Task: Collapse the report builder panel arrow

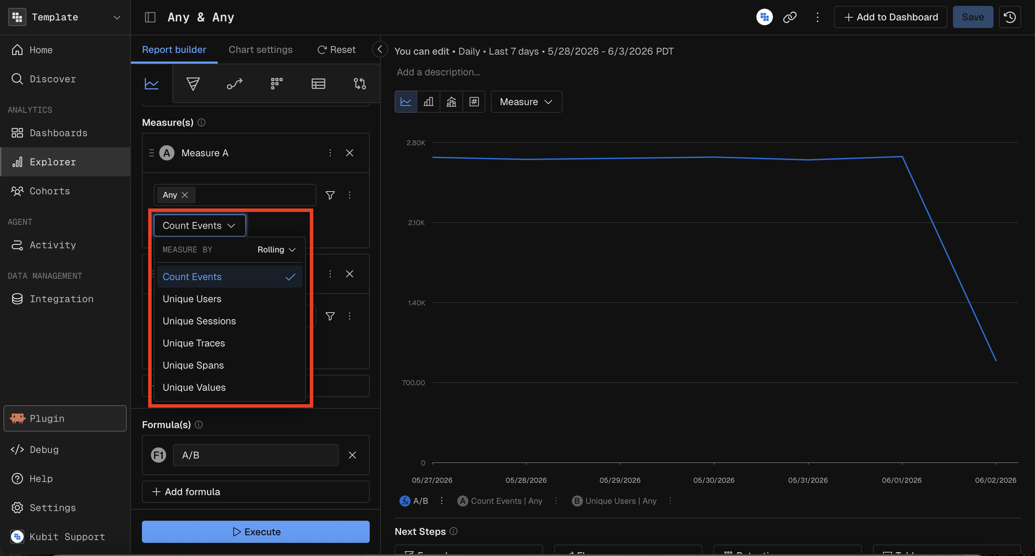Action: pos(380,49)
